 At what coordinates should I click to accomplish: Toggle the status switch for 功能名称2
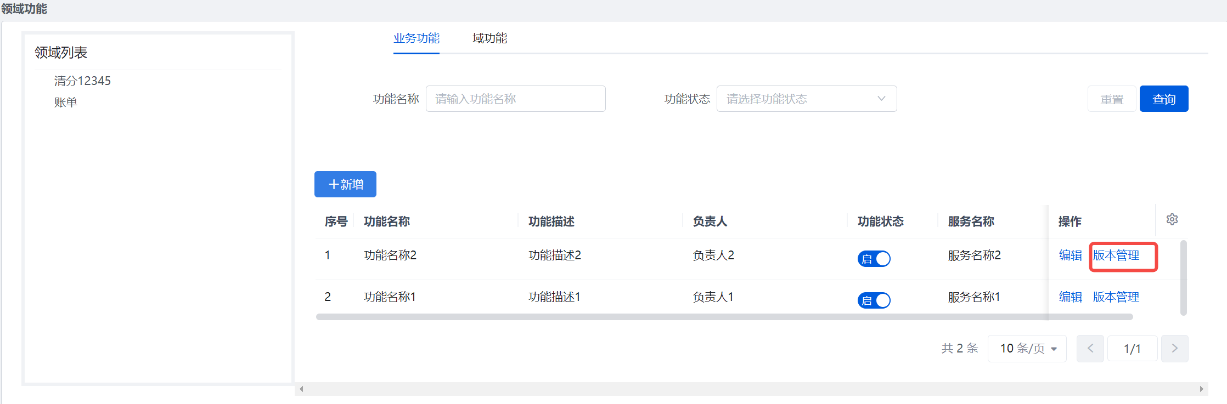[874, 259]
